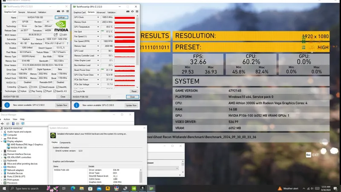
Task: Toggle CUDA checkbox
Action: pyautogui.click(x=30, y=87)
